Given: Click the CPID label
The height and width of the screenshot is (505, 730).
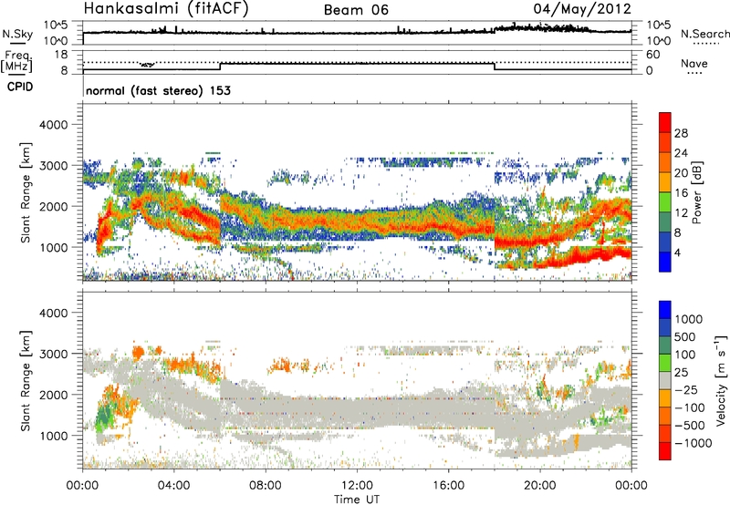Looking at the screenshot, I should (20, 87).
